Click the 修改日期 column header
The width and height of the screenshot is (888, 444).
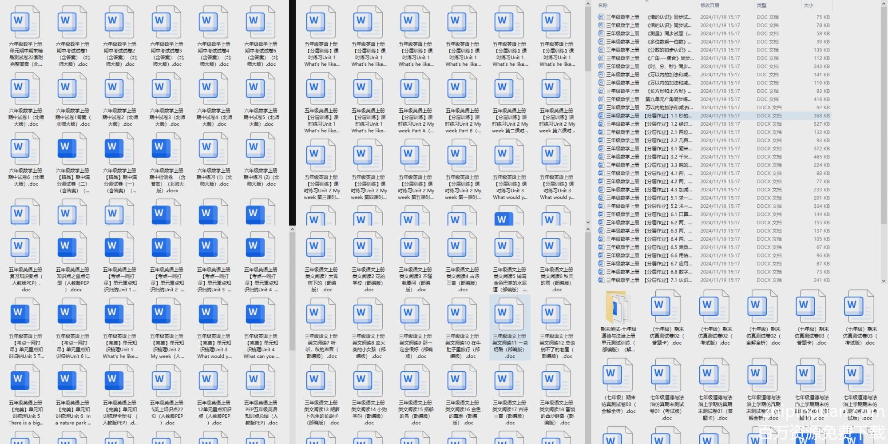[710, 5]
